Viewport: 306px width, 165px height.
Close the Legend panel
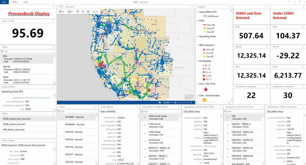(230, 7)
